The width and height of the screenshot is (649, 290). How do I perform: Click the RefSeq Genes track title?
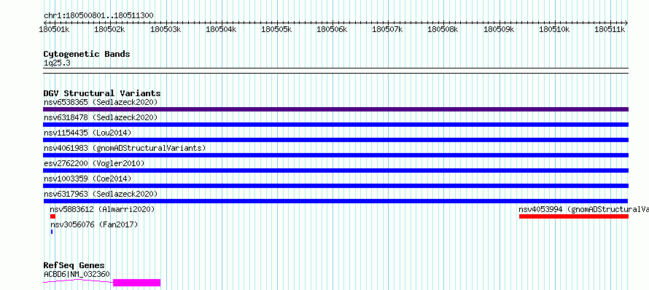(x=74, y=265)
